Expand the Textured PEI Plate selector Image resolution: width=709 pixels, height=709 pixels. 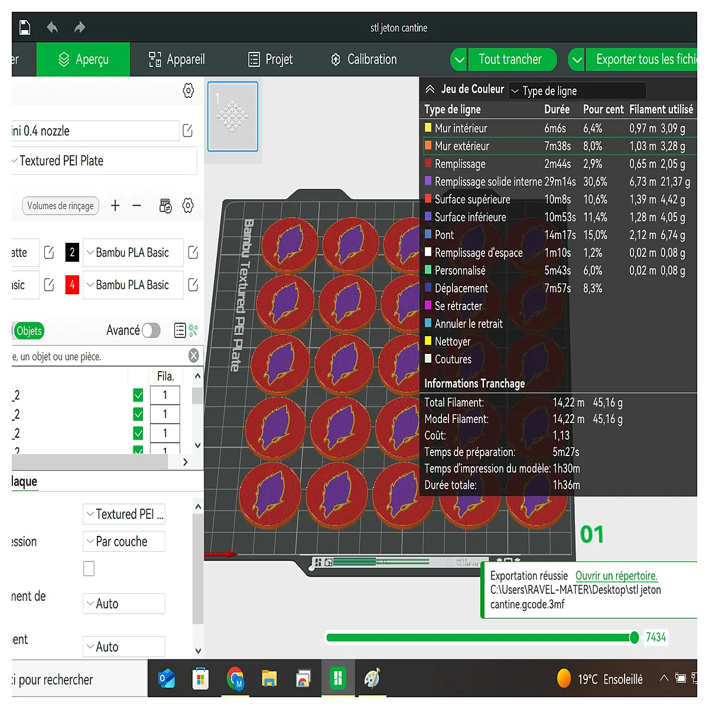(x=104, y=161)
